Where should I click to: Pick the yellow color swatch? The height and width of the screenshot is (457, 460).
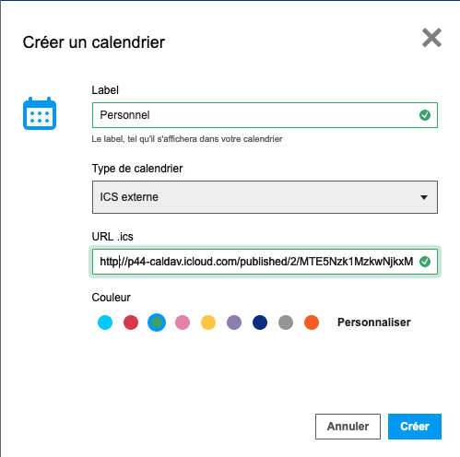tap(208, 322)
